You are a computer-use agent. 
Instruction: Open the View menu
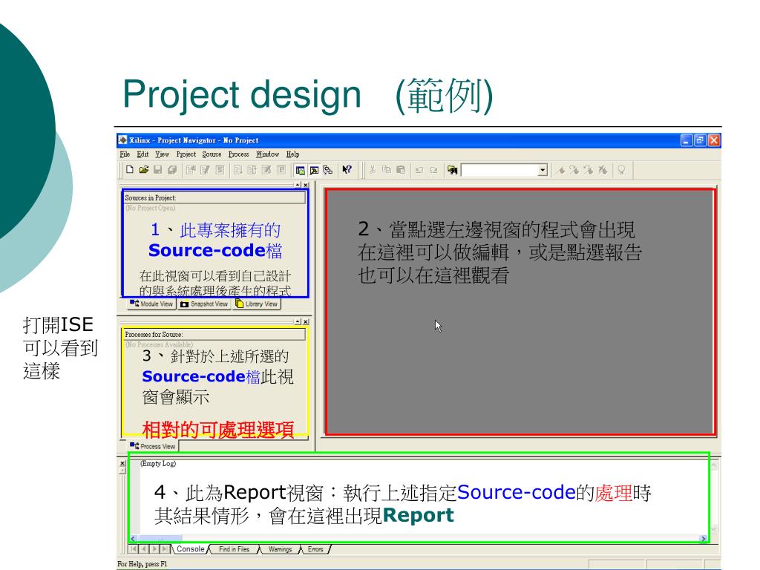[162, 154]
